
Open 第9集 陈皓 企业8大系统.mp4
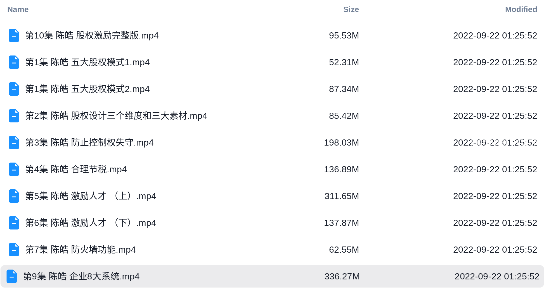81,276
